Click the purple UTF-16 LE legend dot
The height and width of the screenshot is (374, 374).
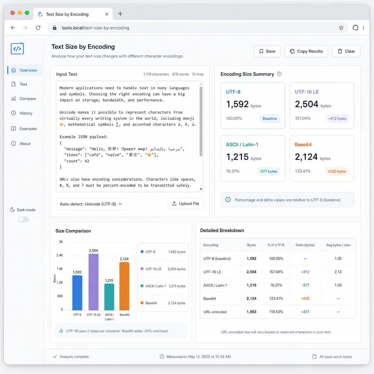tap(142, 269)
